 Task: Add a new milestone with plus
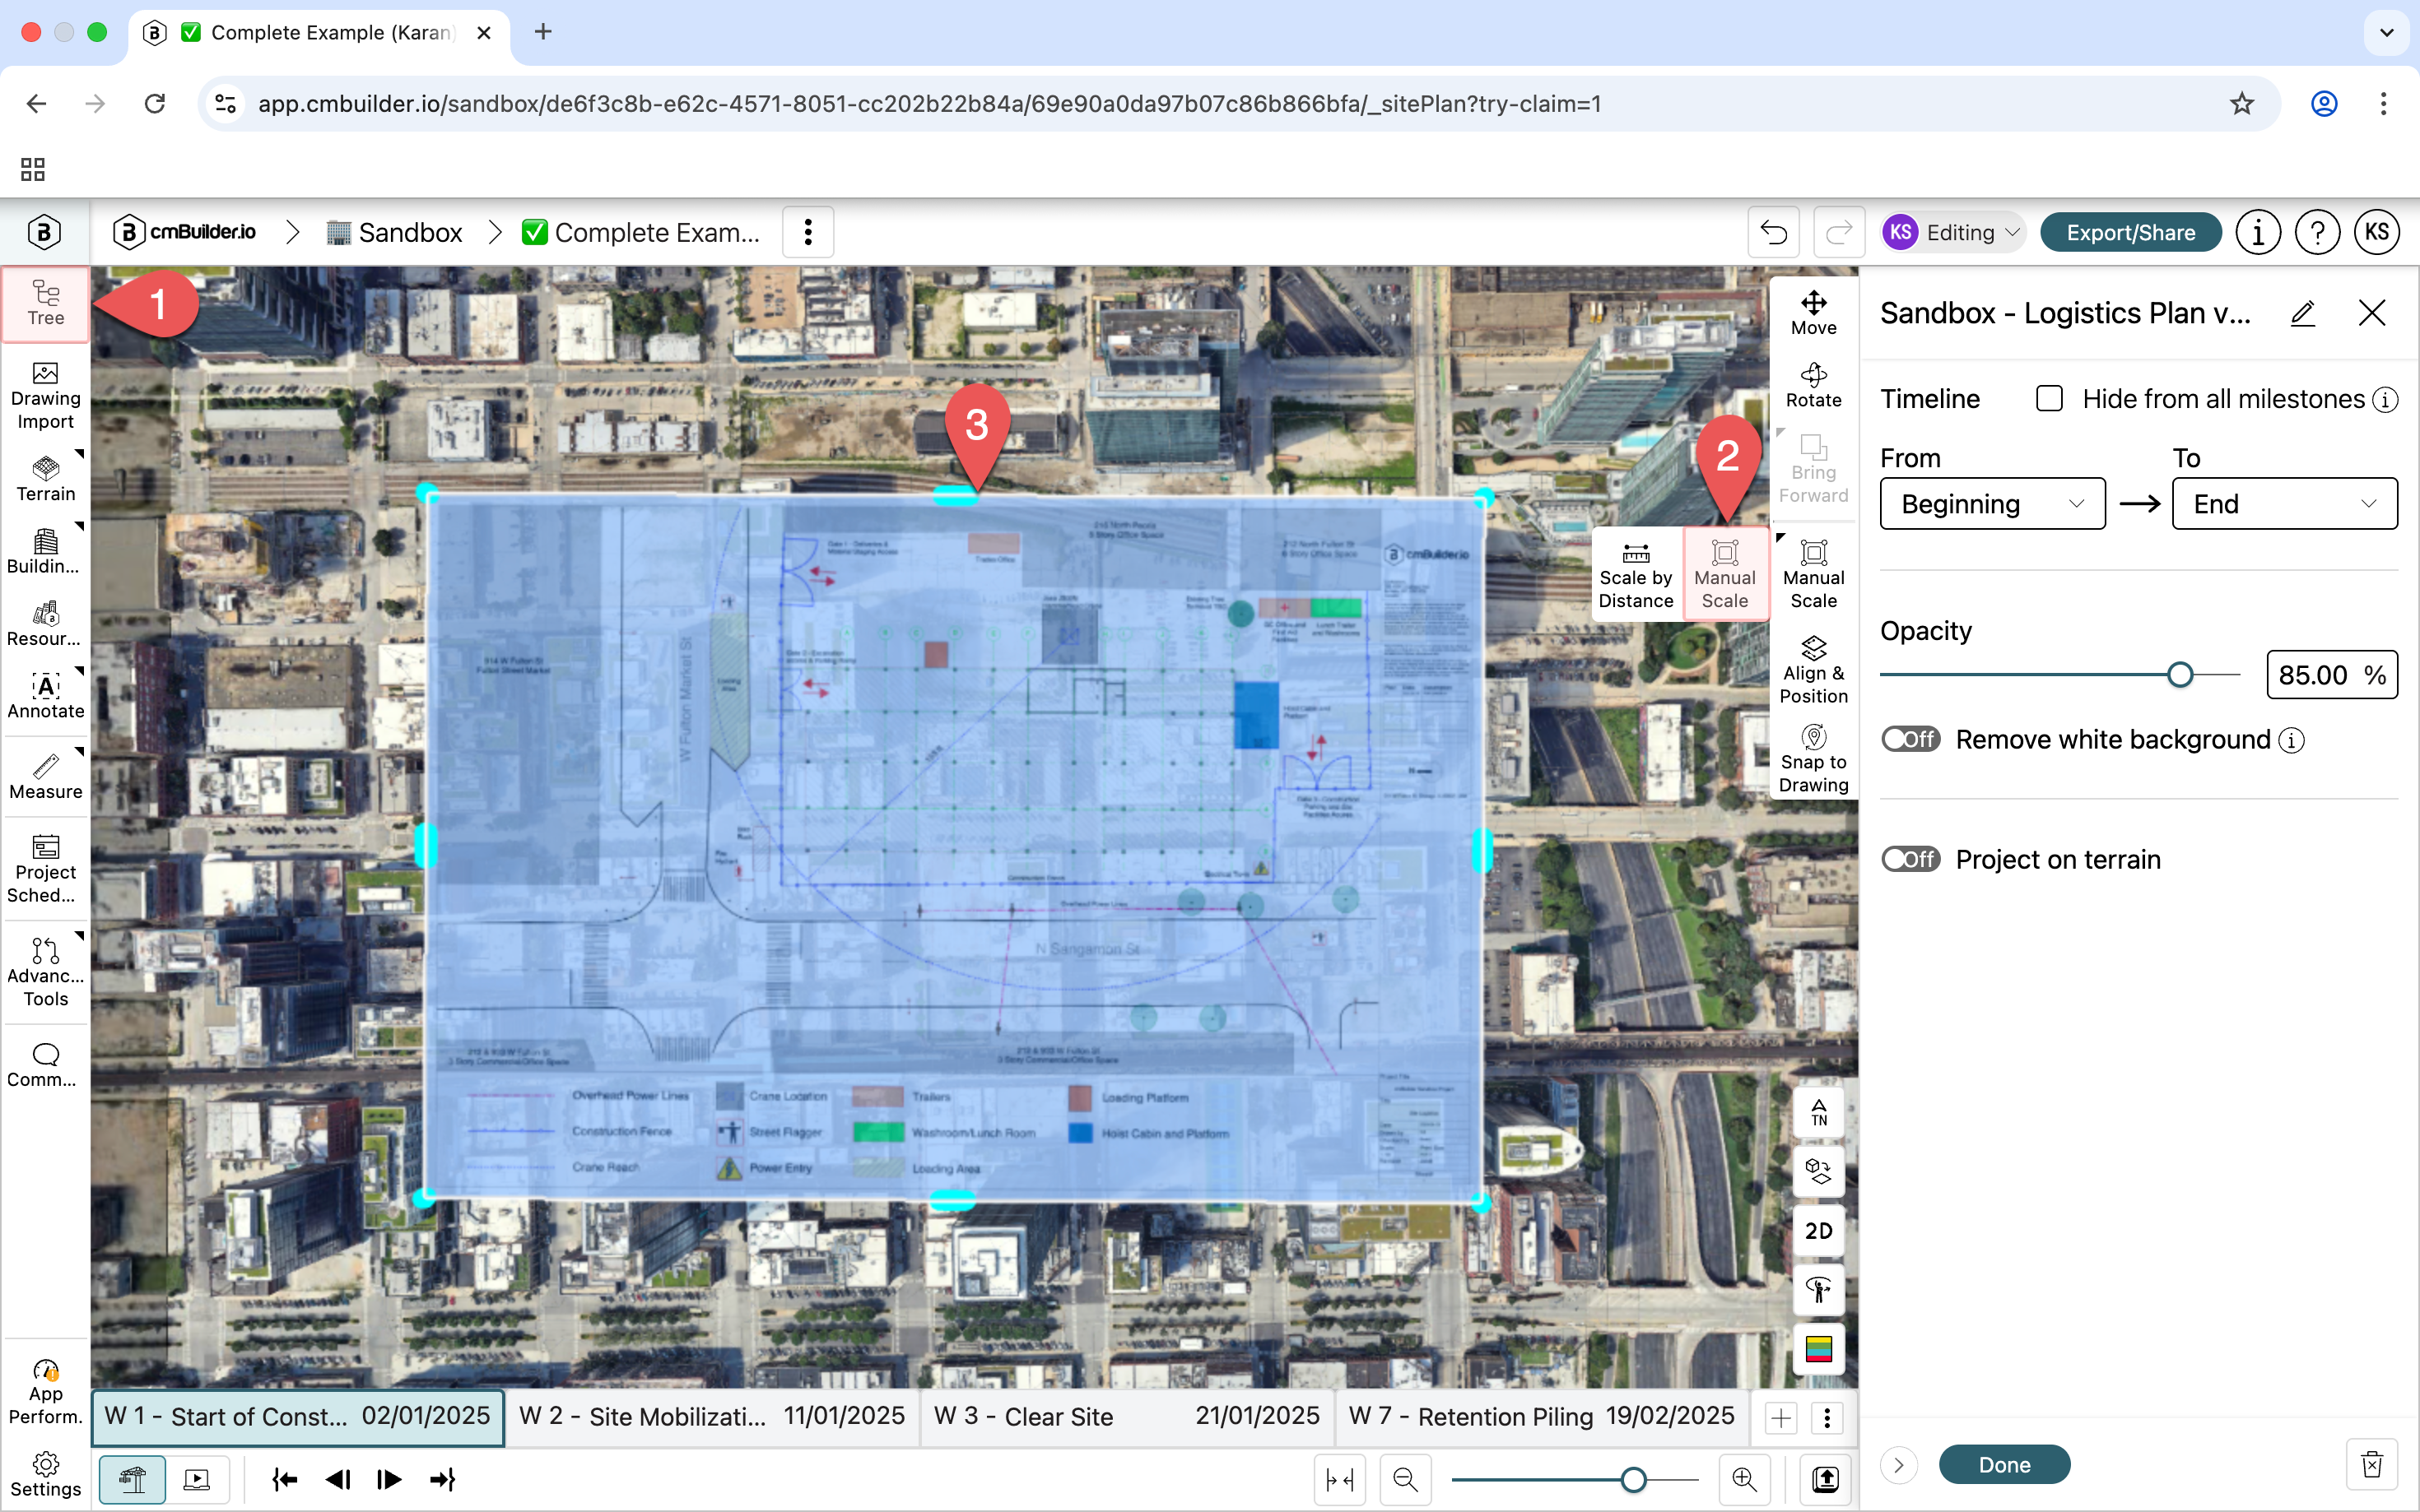[1780, 1417]
